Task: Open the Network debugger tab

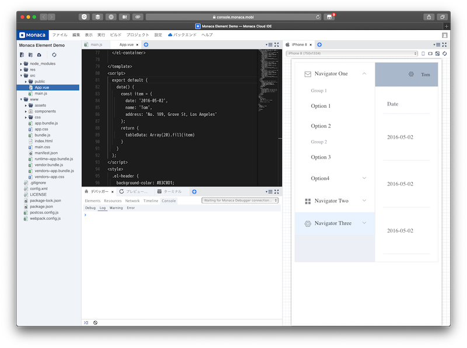Action: point(133,201)
